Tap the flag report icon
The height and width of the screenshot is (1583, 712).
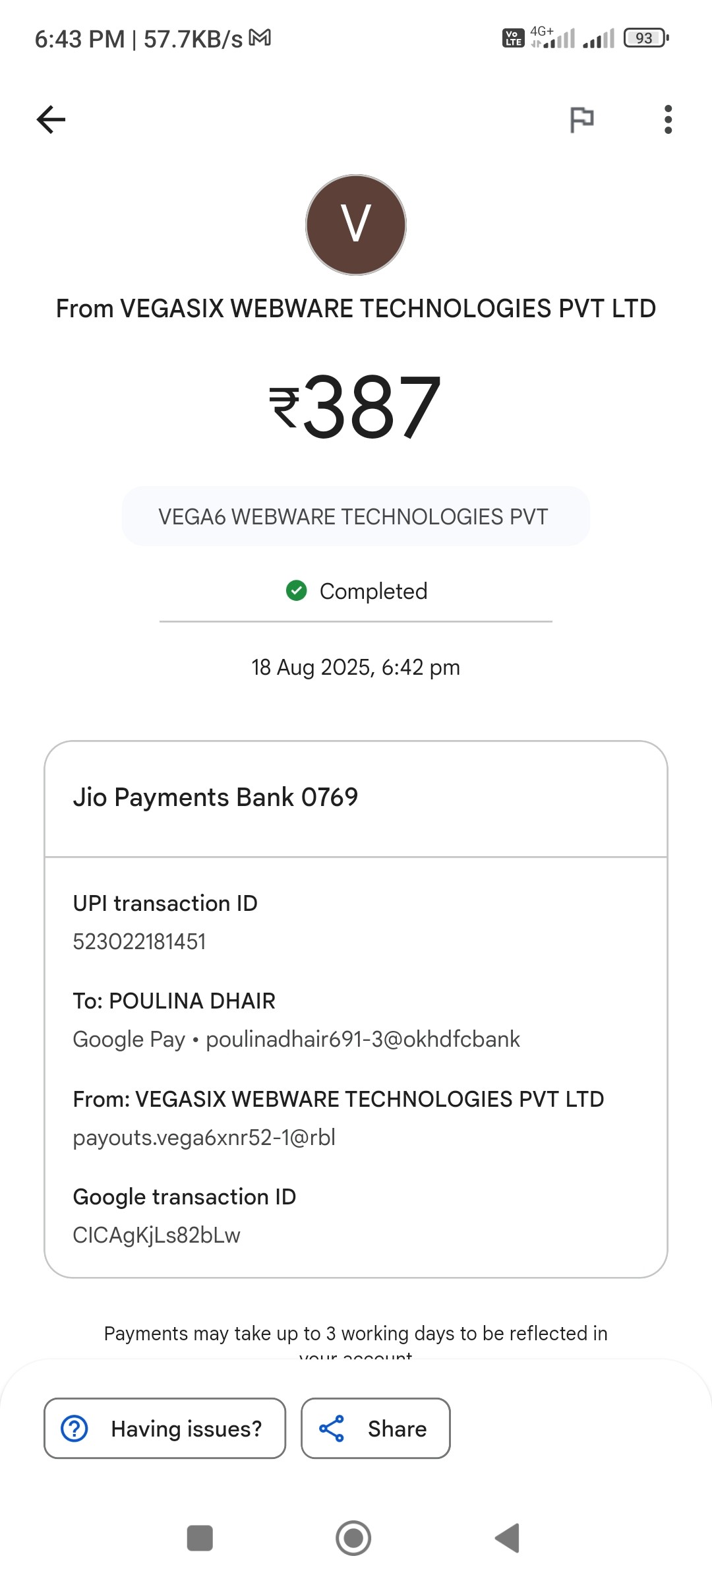(581, 119)
